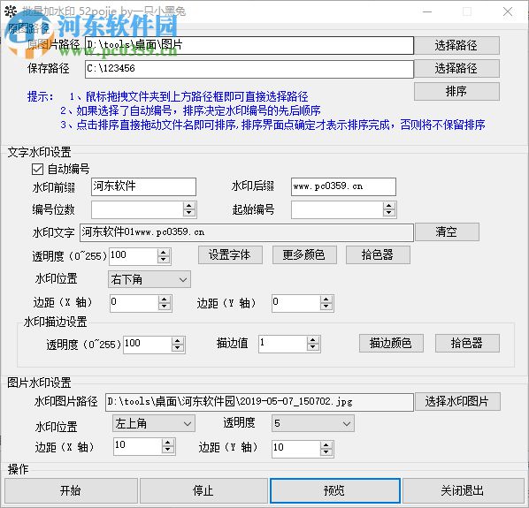Focus the 水印图片路径 input field
The image size is (529, 508).
click(x=259, y=402)
